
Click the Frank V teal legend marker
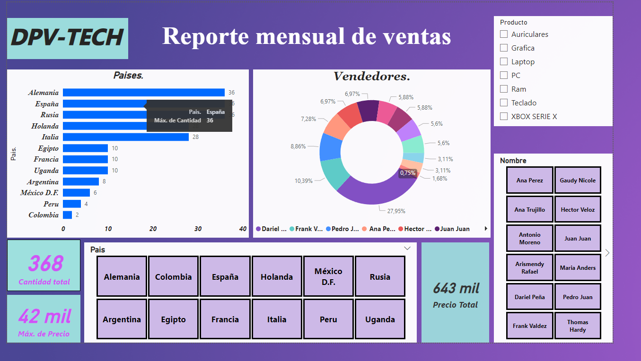pos(292,229)
